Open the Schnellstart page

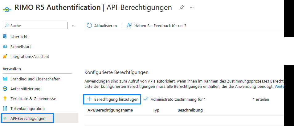click(x=21, y=47)
